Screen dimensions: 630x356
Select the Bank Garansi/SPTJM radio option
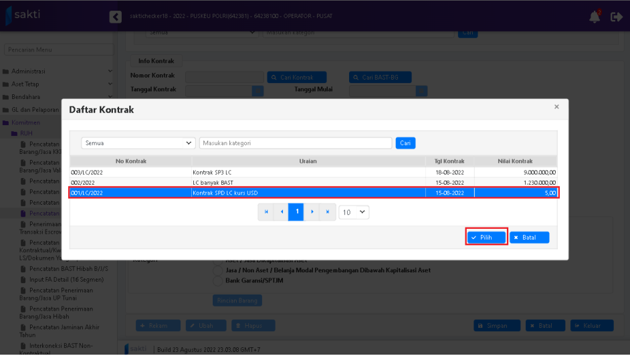217,280
